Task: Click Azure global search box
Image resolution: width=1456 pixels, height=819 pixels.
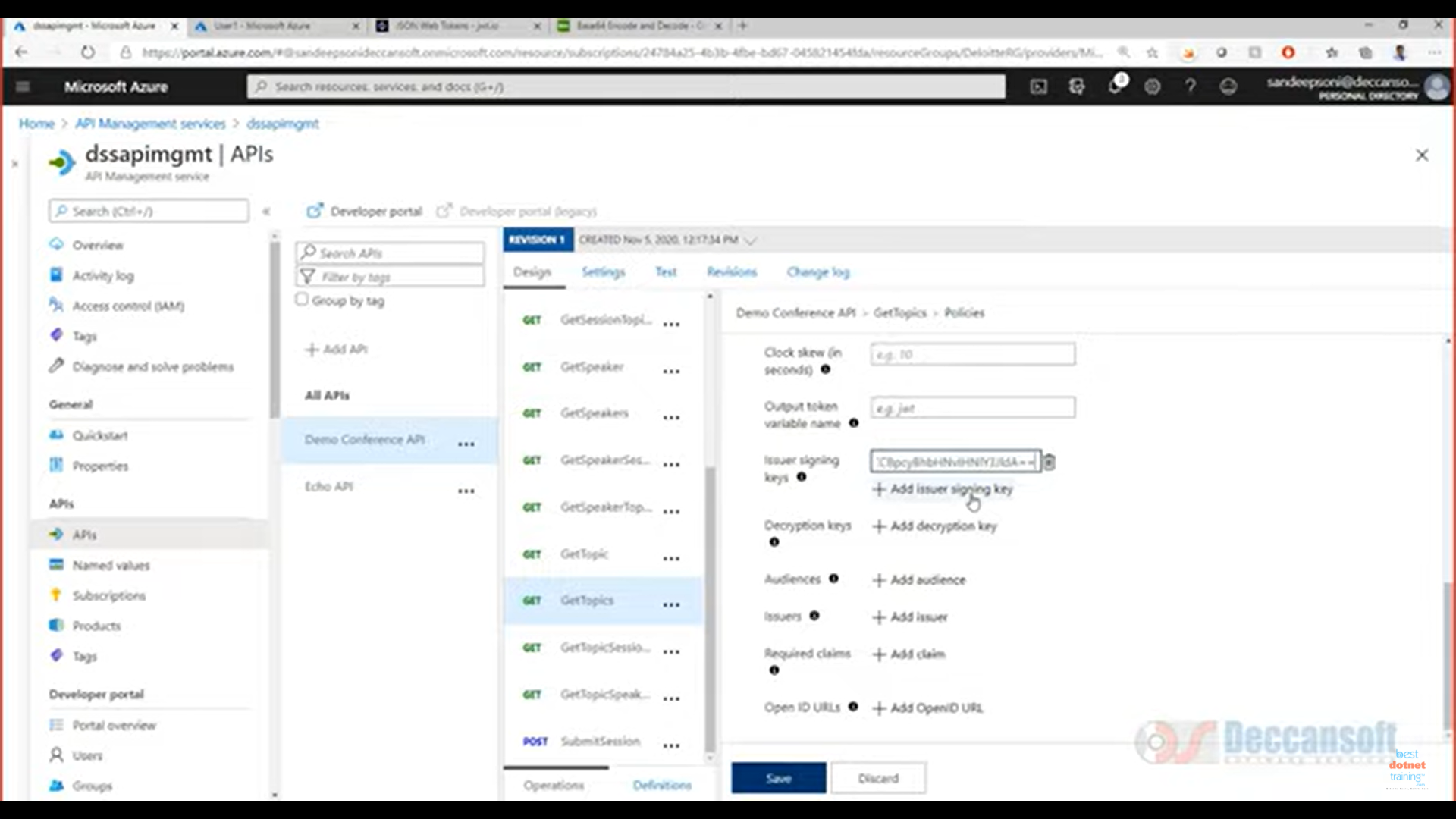Action: (626, 86)
